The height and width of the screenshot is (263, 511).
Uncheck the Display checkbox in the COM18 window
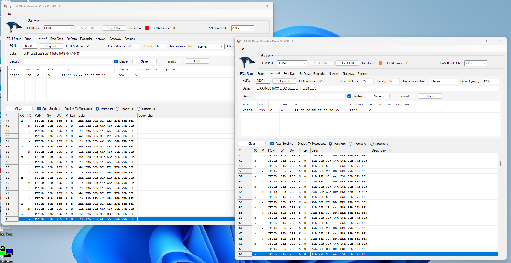coord(116,61)
